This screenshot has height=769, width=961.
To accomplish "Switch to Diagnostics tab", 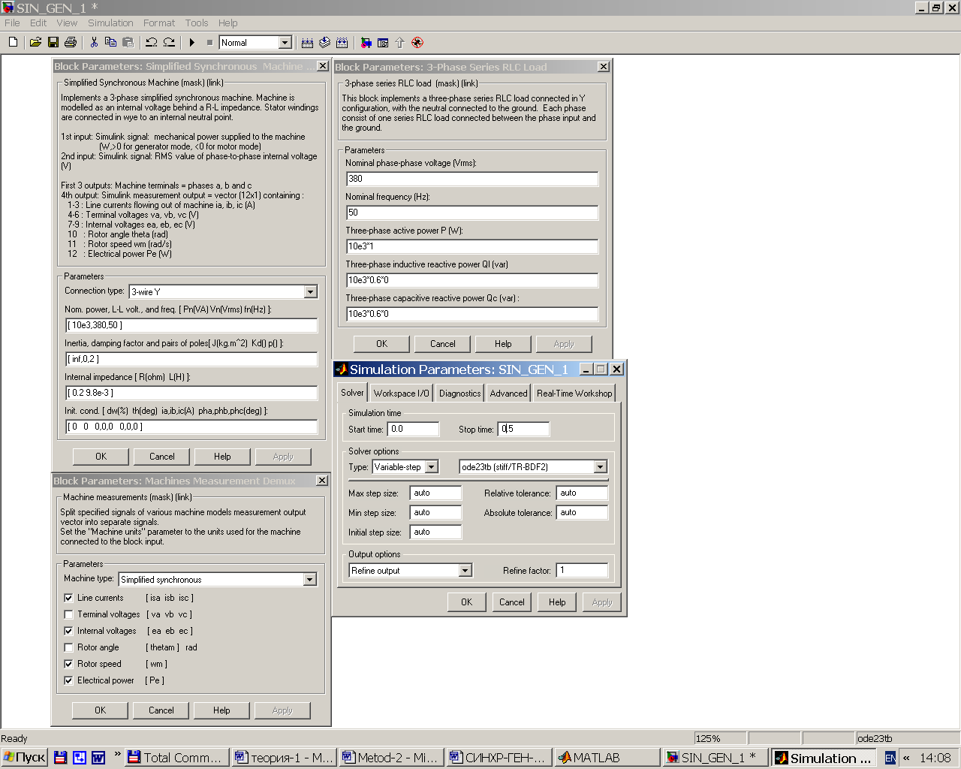I will tap(459, 394).
